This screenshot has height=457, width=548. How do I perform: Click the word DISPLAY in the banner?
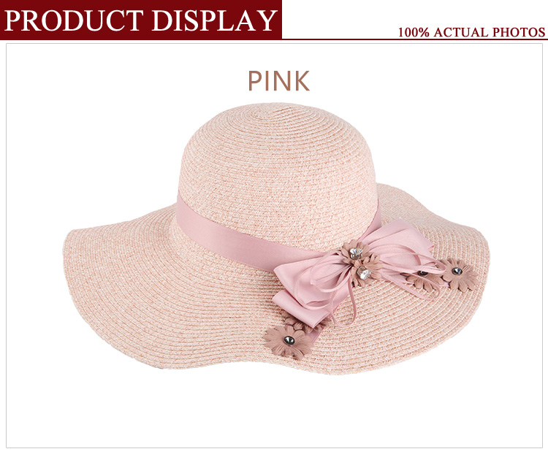(213, 20)
